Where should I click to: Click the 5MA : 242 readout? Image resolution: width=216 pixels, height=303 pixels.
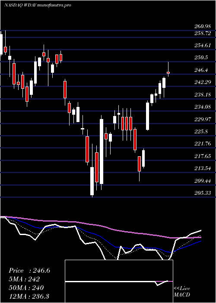point(24,279)
